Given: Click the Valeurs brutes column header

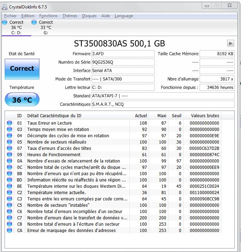Looking at the screenshot, I should pos(202,116).
